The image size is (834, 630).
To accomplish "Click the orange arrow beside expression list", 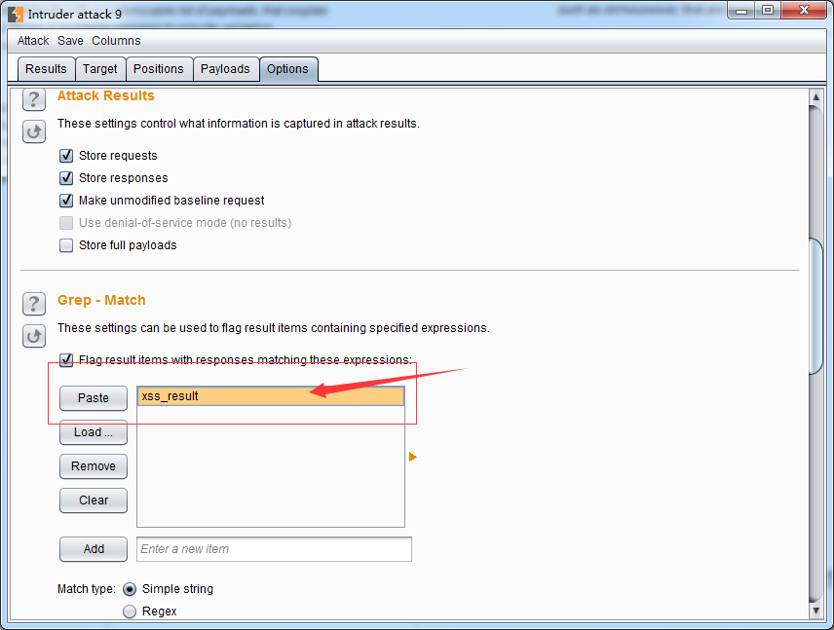I will [x=412, y=457].
